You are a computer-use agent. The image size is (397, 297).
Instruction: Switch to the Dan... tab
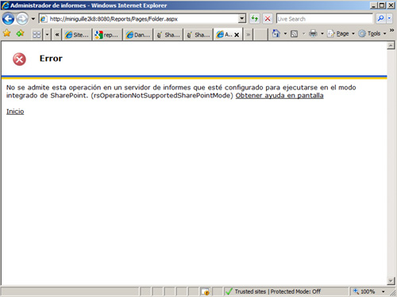tap(137, 35)
